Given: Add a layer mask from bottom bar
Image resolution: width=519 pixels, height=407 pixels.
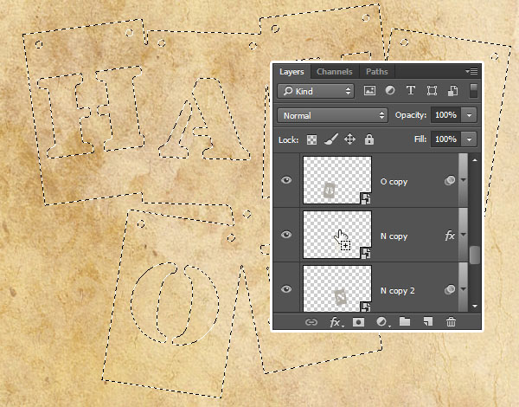Looking at the screenshot, I should point(359,323).
